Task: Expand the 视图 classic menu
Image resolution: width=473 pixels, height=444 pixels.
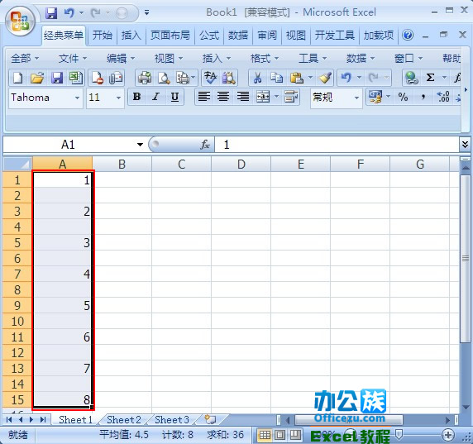Action: [x=169, y=58]
